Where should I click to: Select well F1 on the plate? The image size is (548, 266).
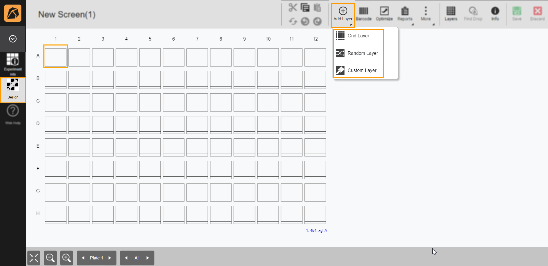point(55,170)
